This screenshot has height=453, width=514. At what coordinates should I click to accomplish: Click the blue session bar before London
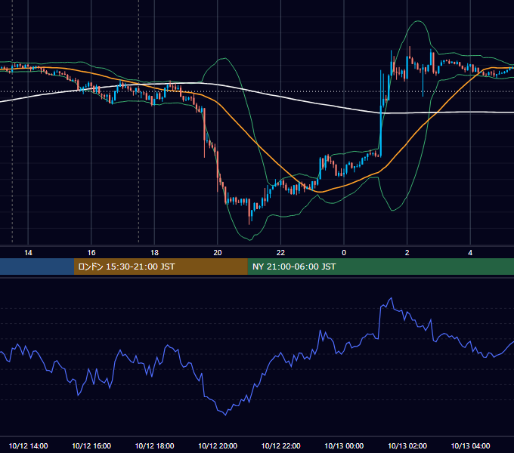37,267
